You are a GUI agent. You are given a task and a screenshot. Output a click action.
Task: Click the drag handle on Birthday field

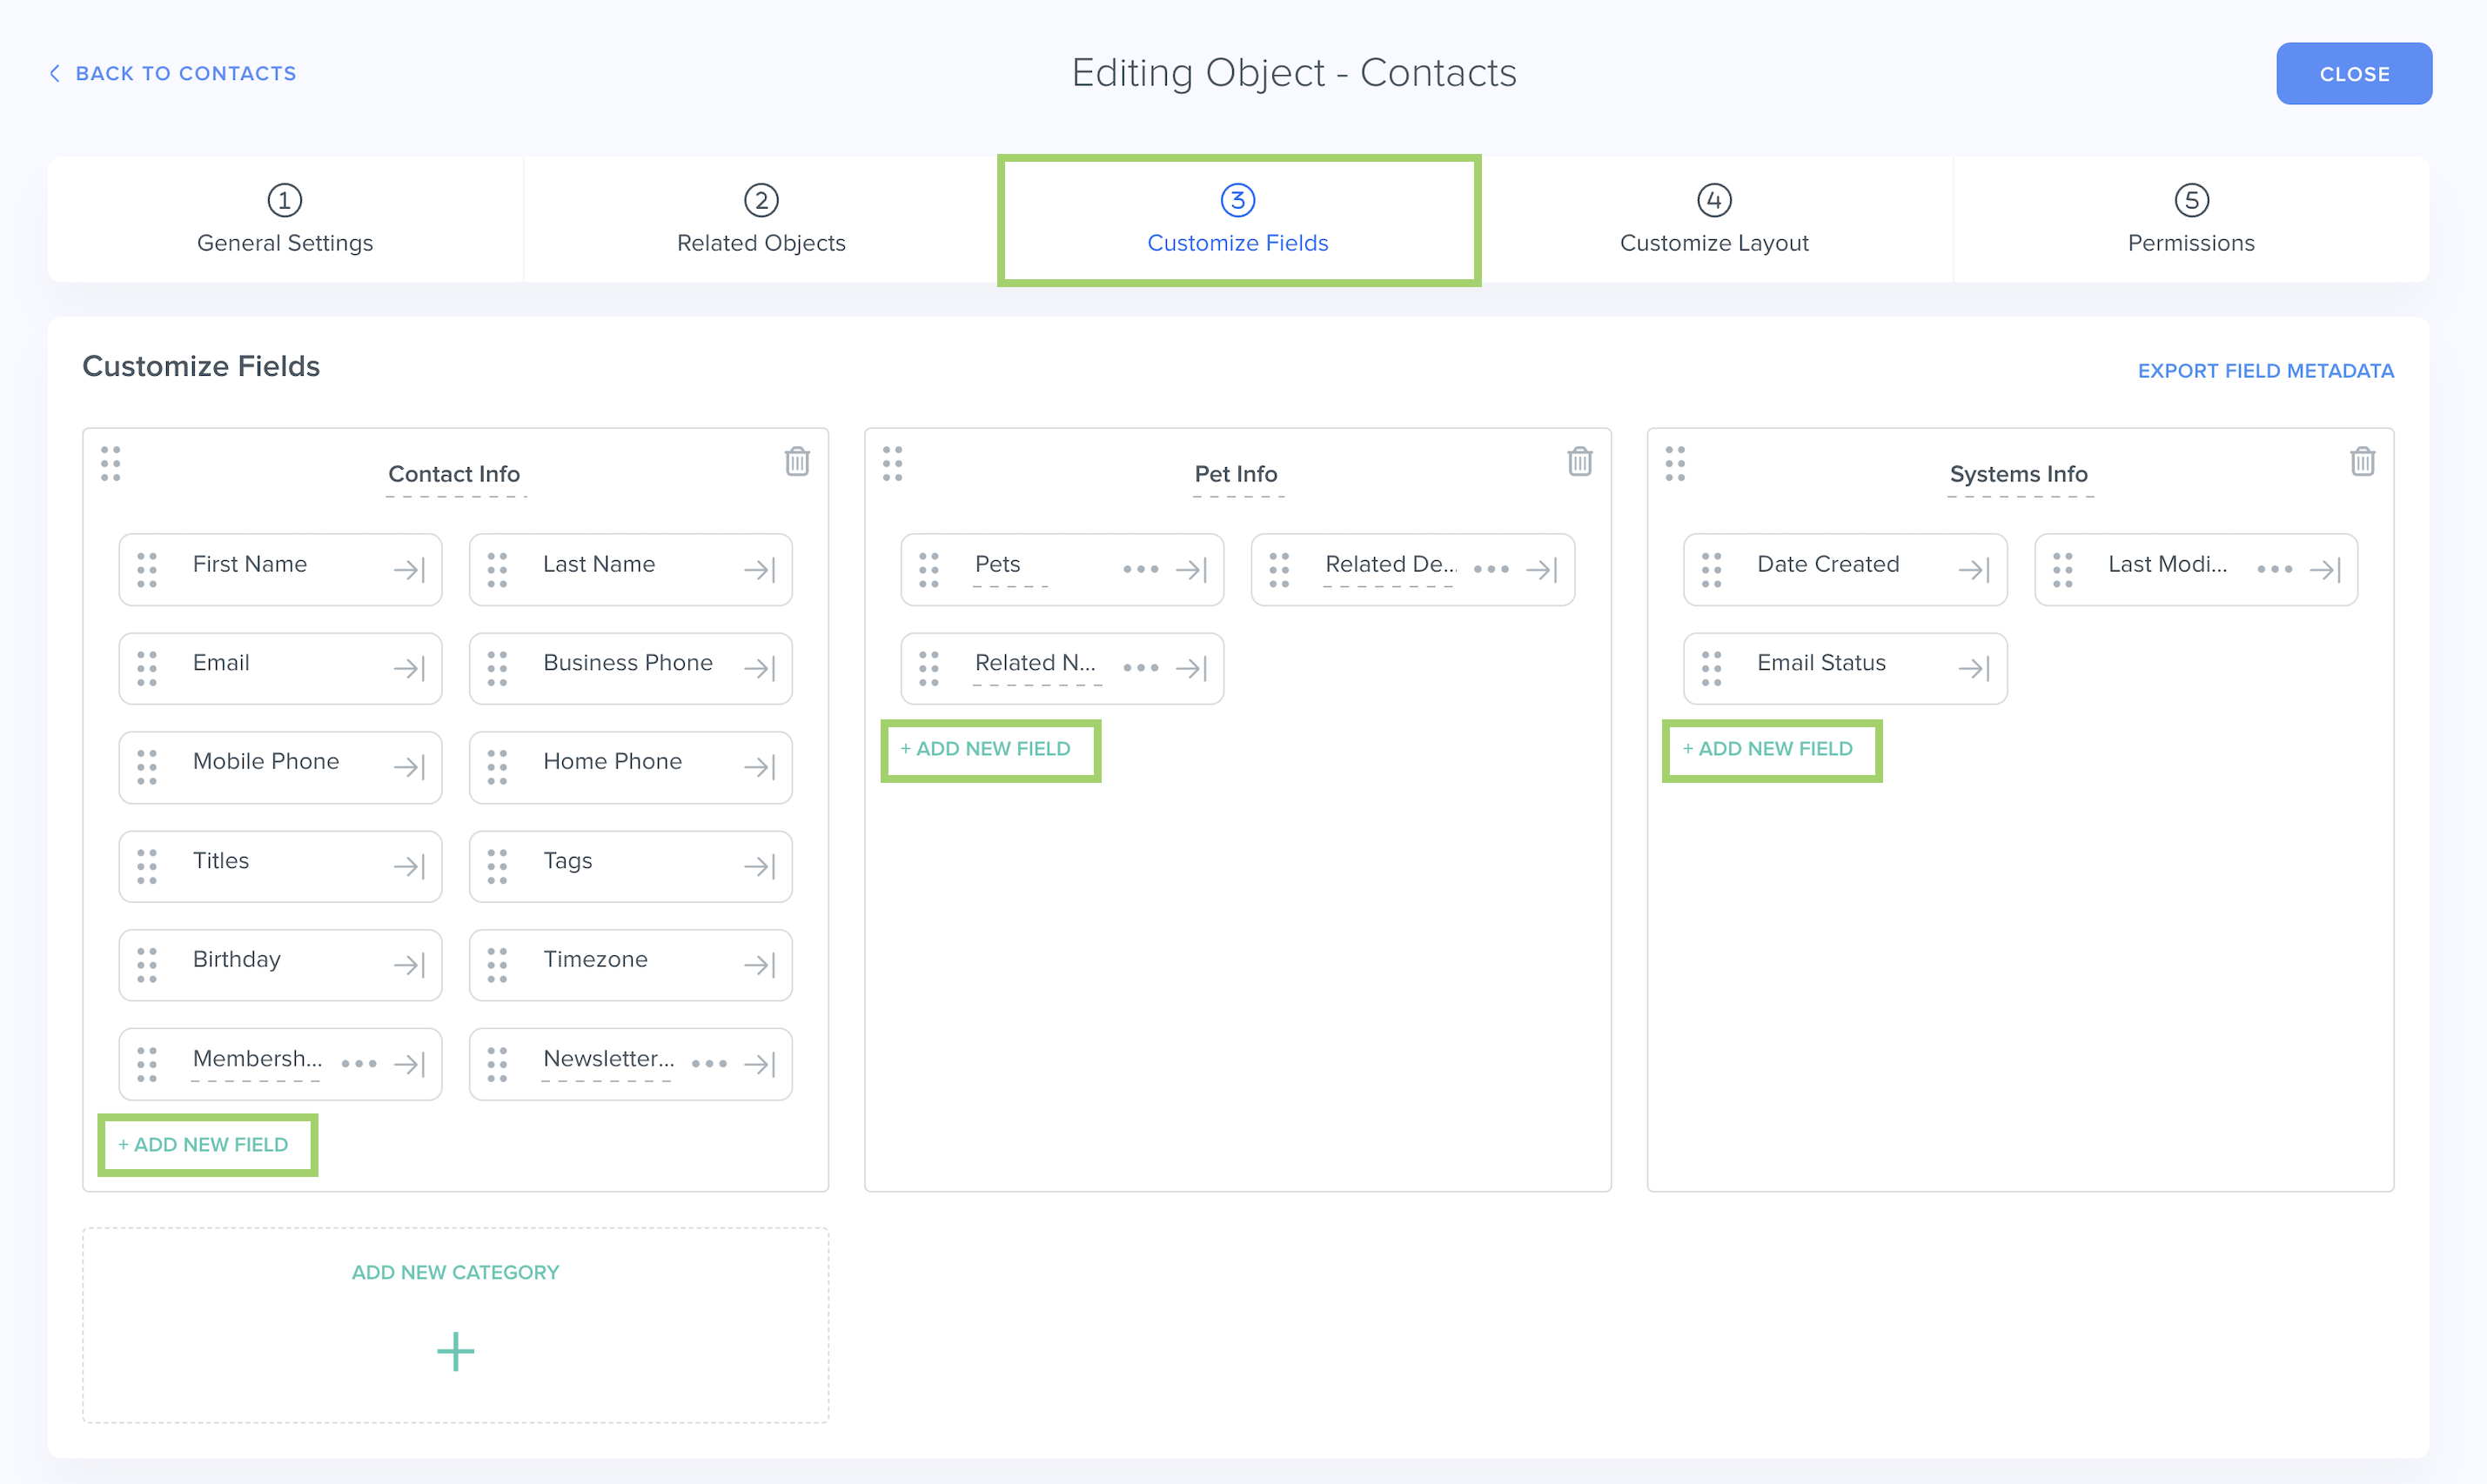click(147, 965)
